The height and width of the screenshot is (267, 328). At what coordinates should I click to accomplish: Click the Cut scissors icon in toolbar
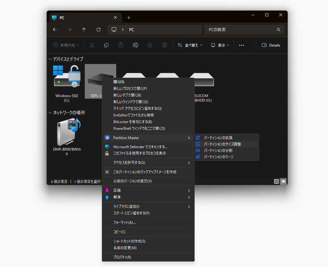[92, 45]
